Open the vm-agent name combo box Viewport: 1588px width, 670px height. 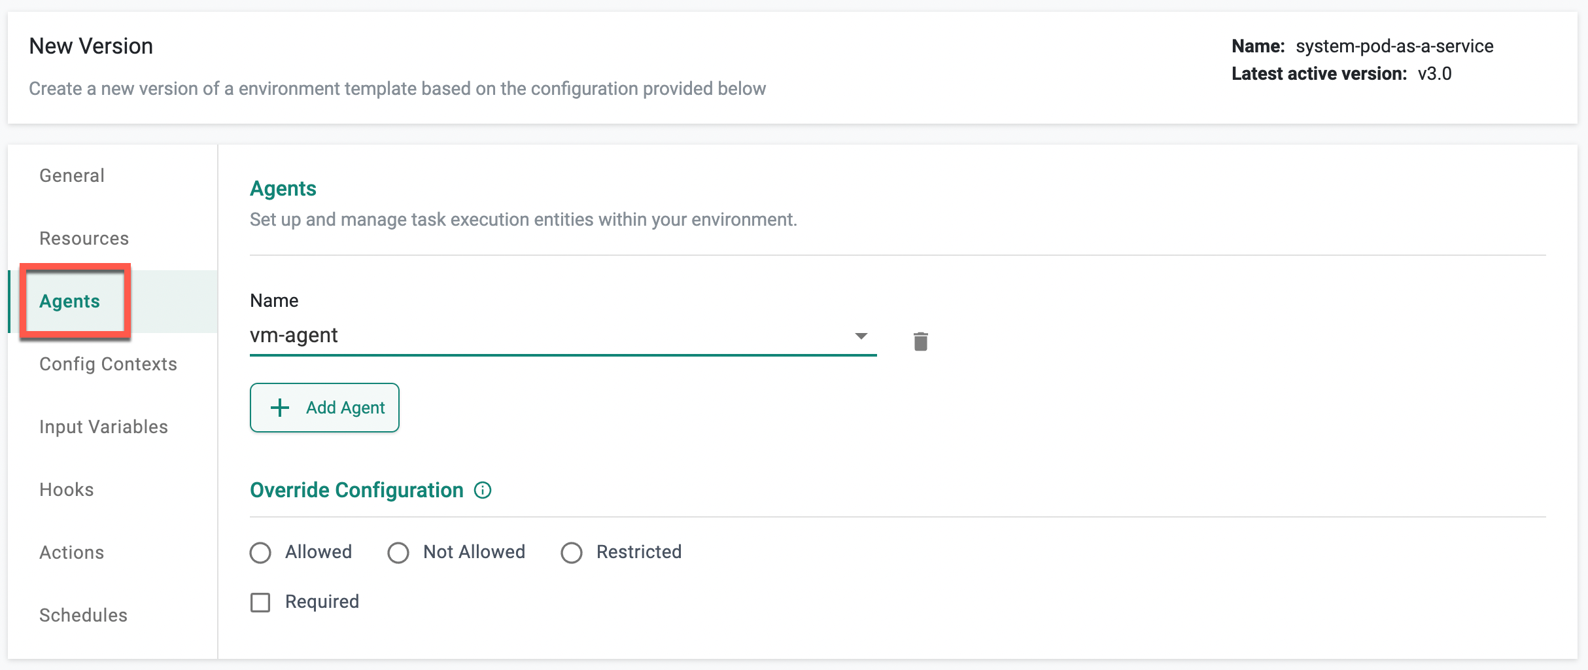click(x=549, y=336)
